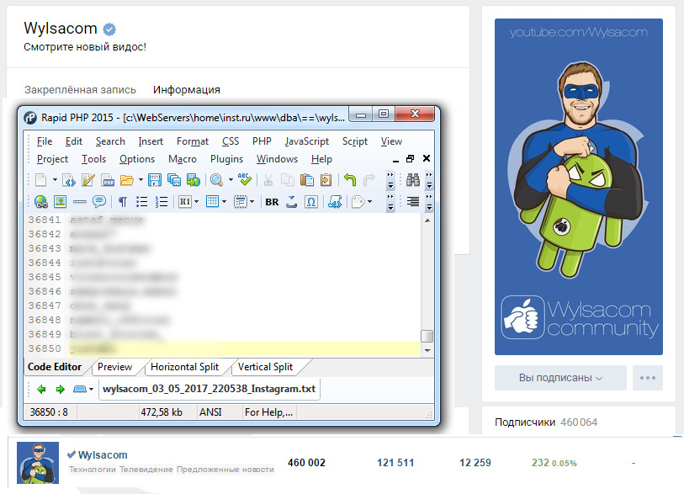
Task: Insert image using picture icon
Action: click(60, 201)
